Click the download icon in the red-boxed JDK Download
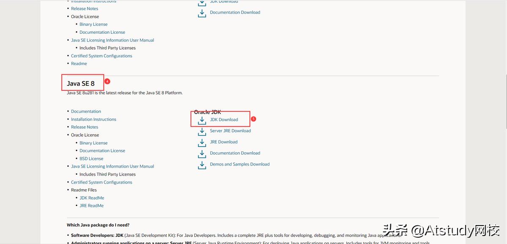Screen dimensions: 507x244 click(x=202, y=120)
